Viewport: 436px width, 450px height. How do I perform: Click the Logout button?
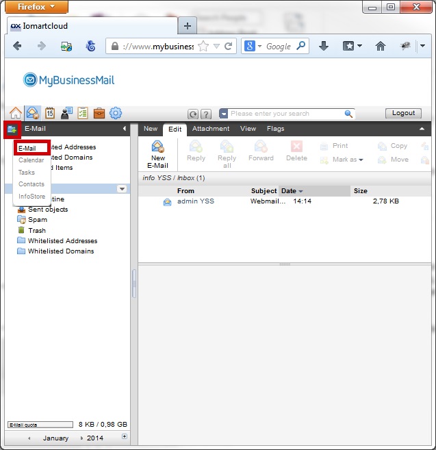click(x=403, y=113)
